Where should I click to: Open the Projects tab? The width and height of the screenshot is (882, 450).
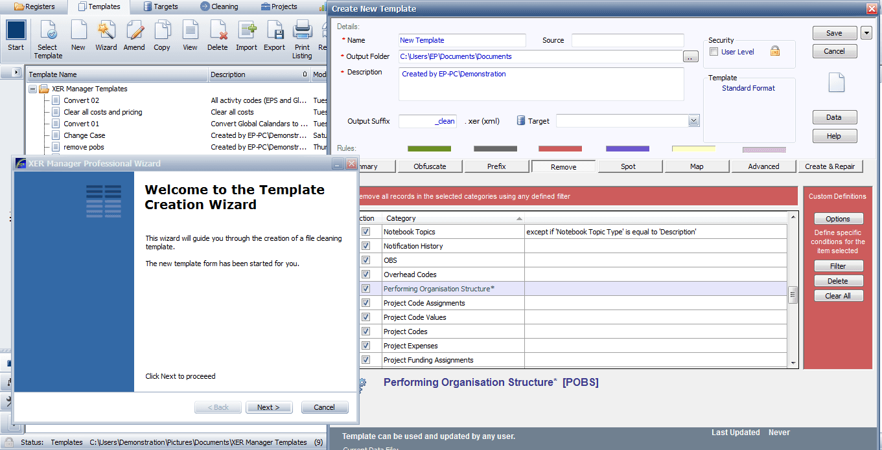(279, 6)
